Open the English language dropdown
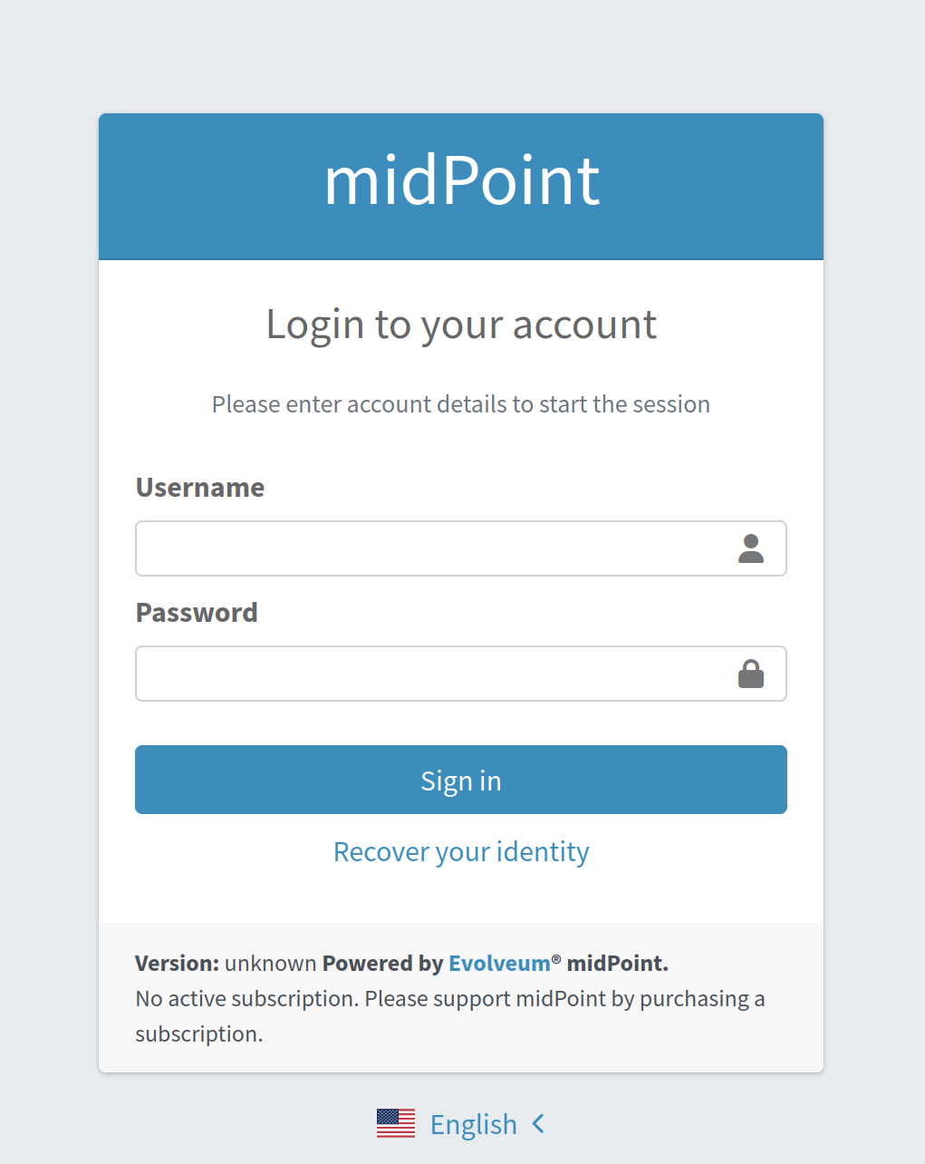925x1164 pixels. pos(474,1123)
